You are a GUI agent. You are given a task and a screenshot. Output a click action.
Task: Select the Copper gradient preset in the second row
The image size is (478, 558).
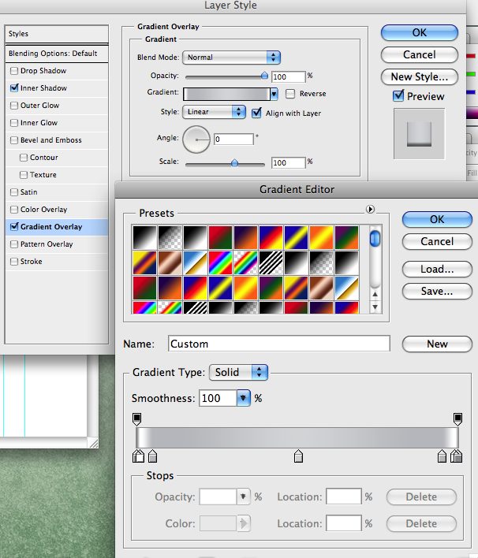170,262
